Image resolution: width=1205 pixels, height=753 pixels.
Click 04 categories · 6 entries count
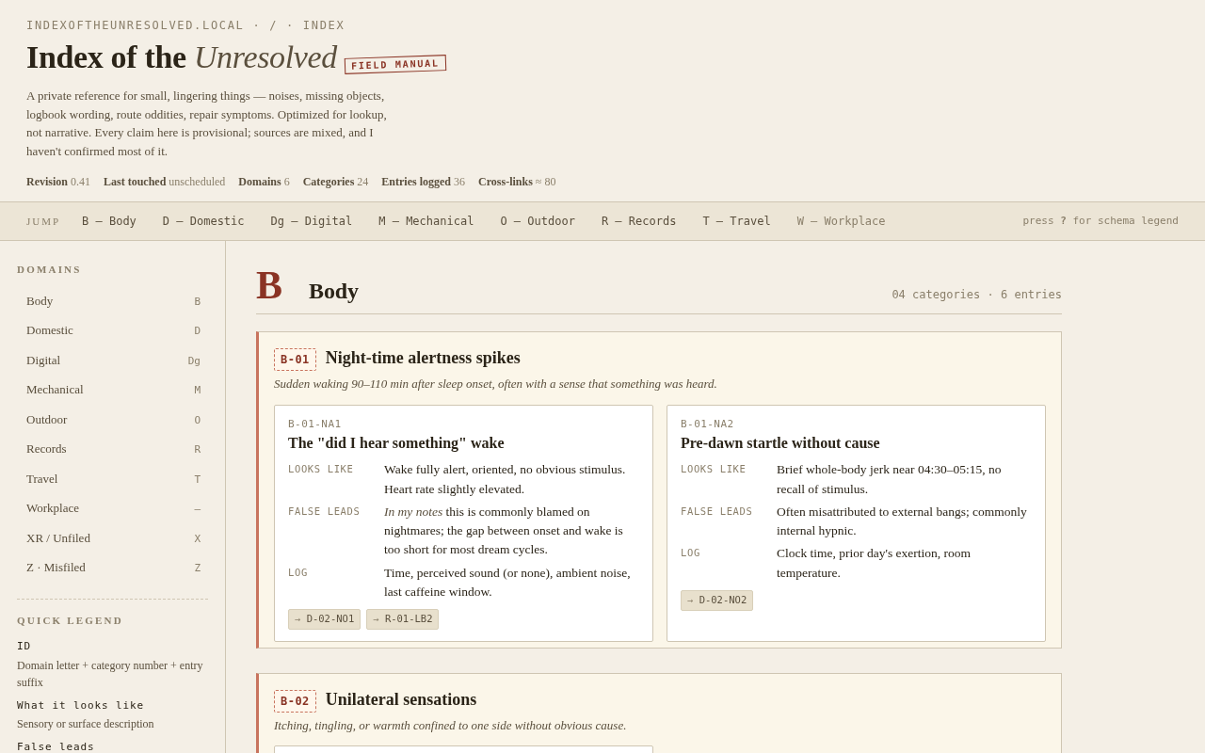976,295
